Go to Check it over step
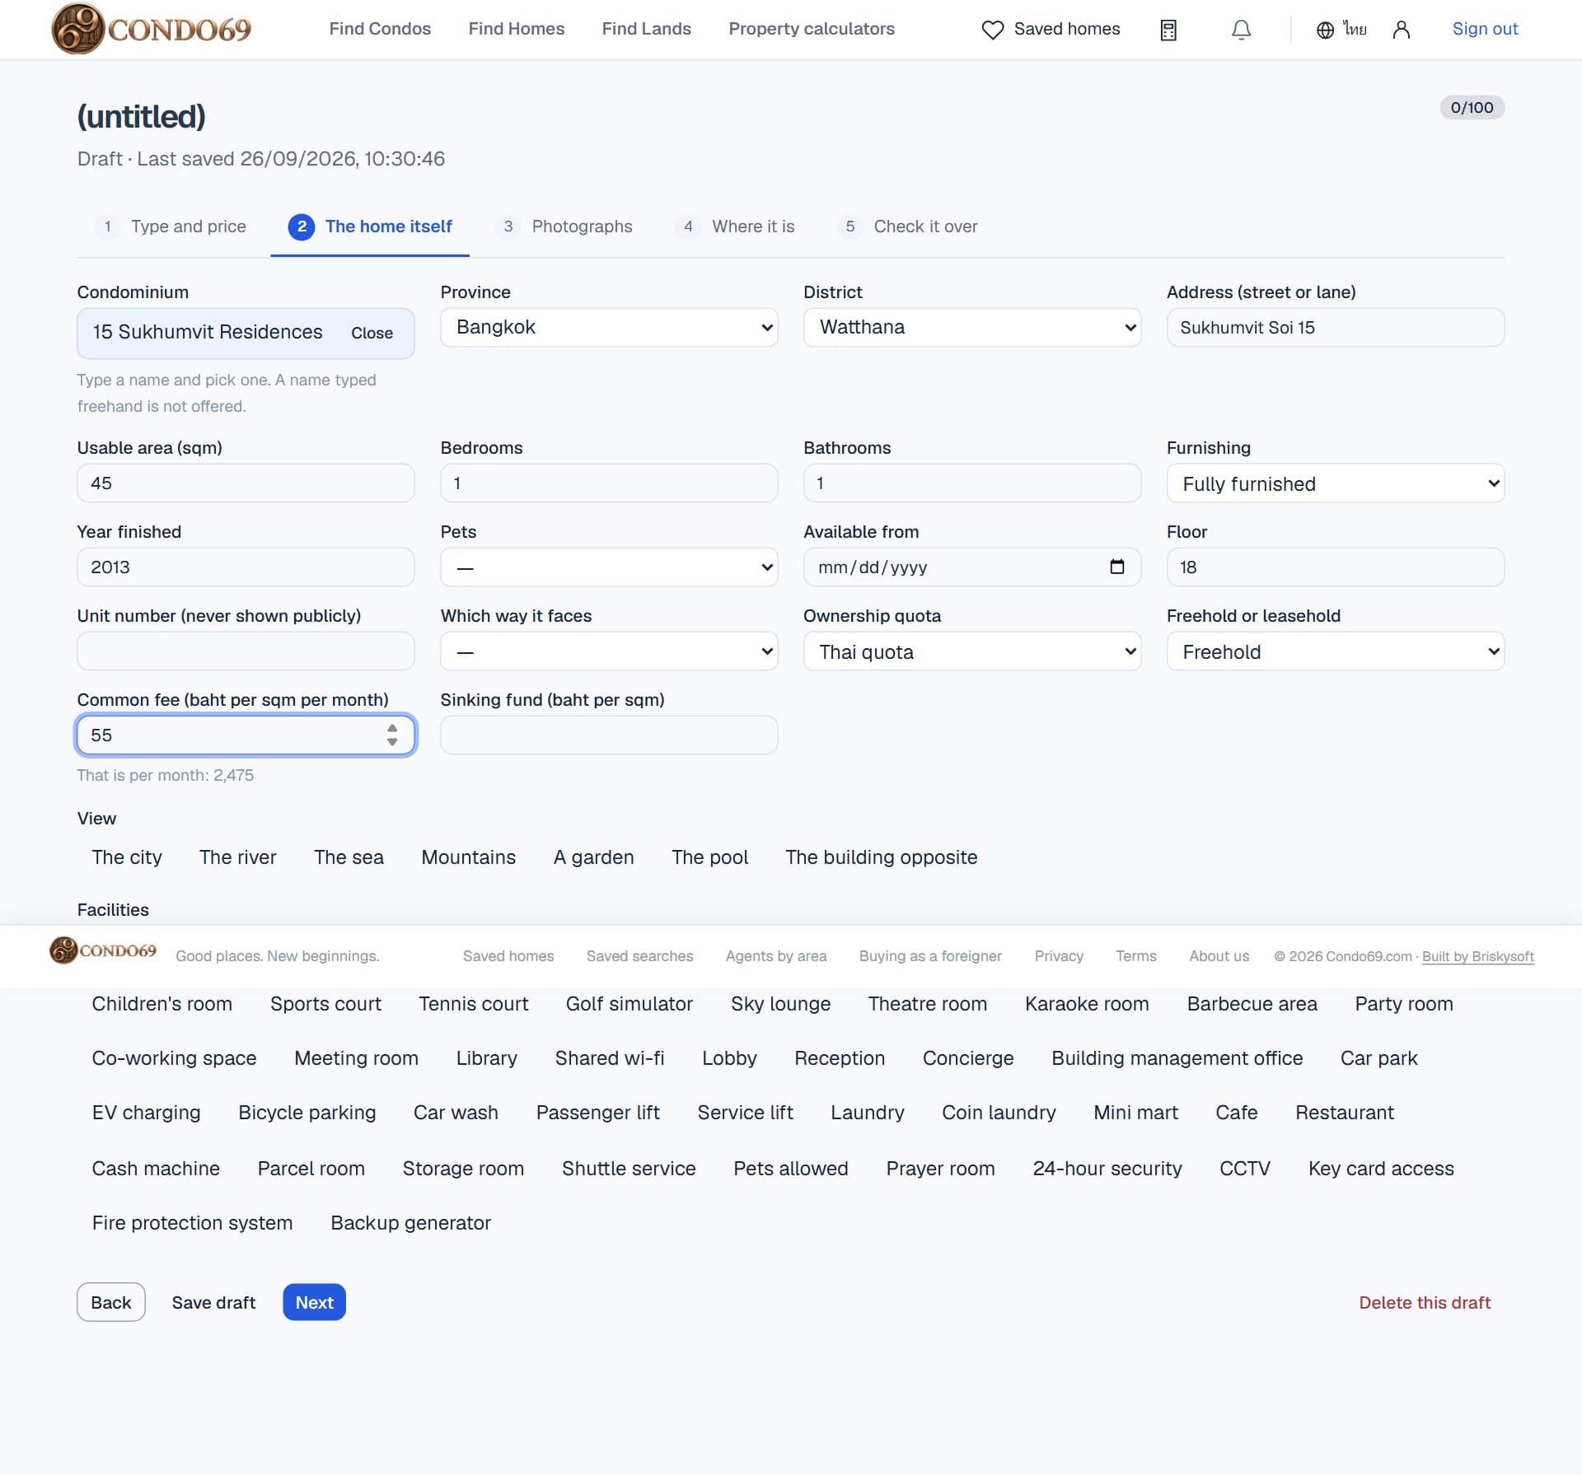Viewport: 1582px width, 1475px height. 908,226
